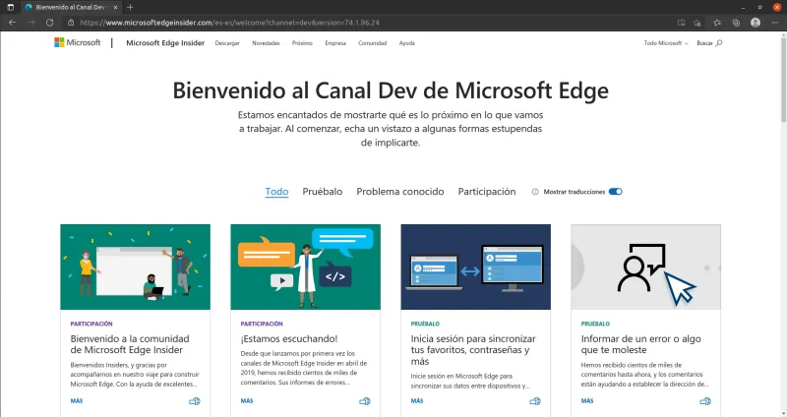This screenshot has width=787, height=417.
Task: Click MÁS on Inicia sesión para sincronizar card
Action: pos(416,401)
